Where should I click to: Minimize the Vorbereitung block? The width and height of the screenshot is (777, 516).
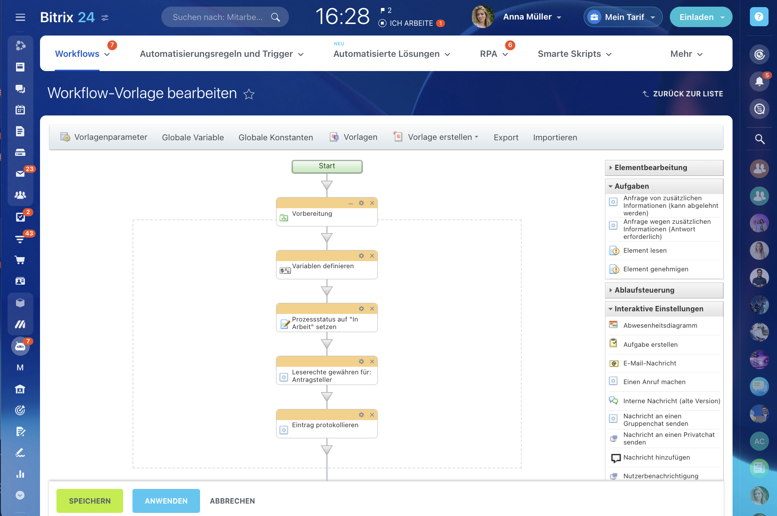351,203
